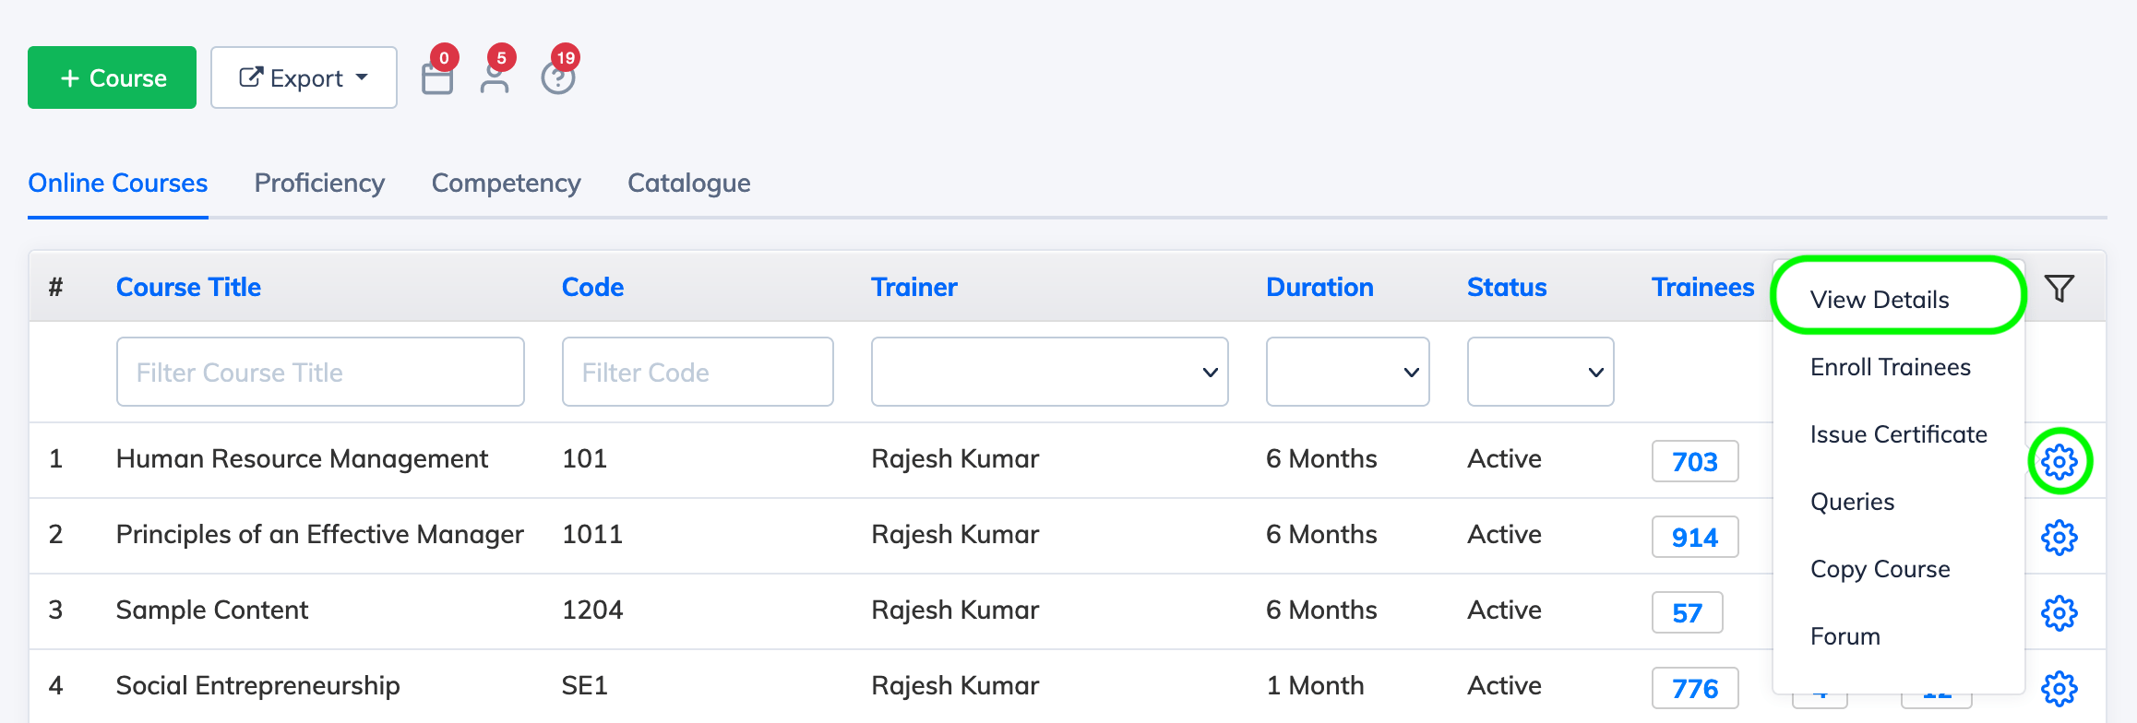Sort by Trainees column header
The width and height of the screenshot is (2137, 723).
(1702, 287)
